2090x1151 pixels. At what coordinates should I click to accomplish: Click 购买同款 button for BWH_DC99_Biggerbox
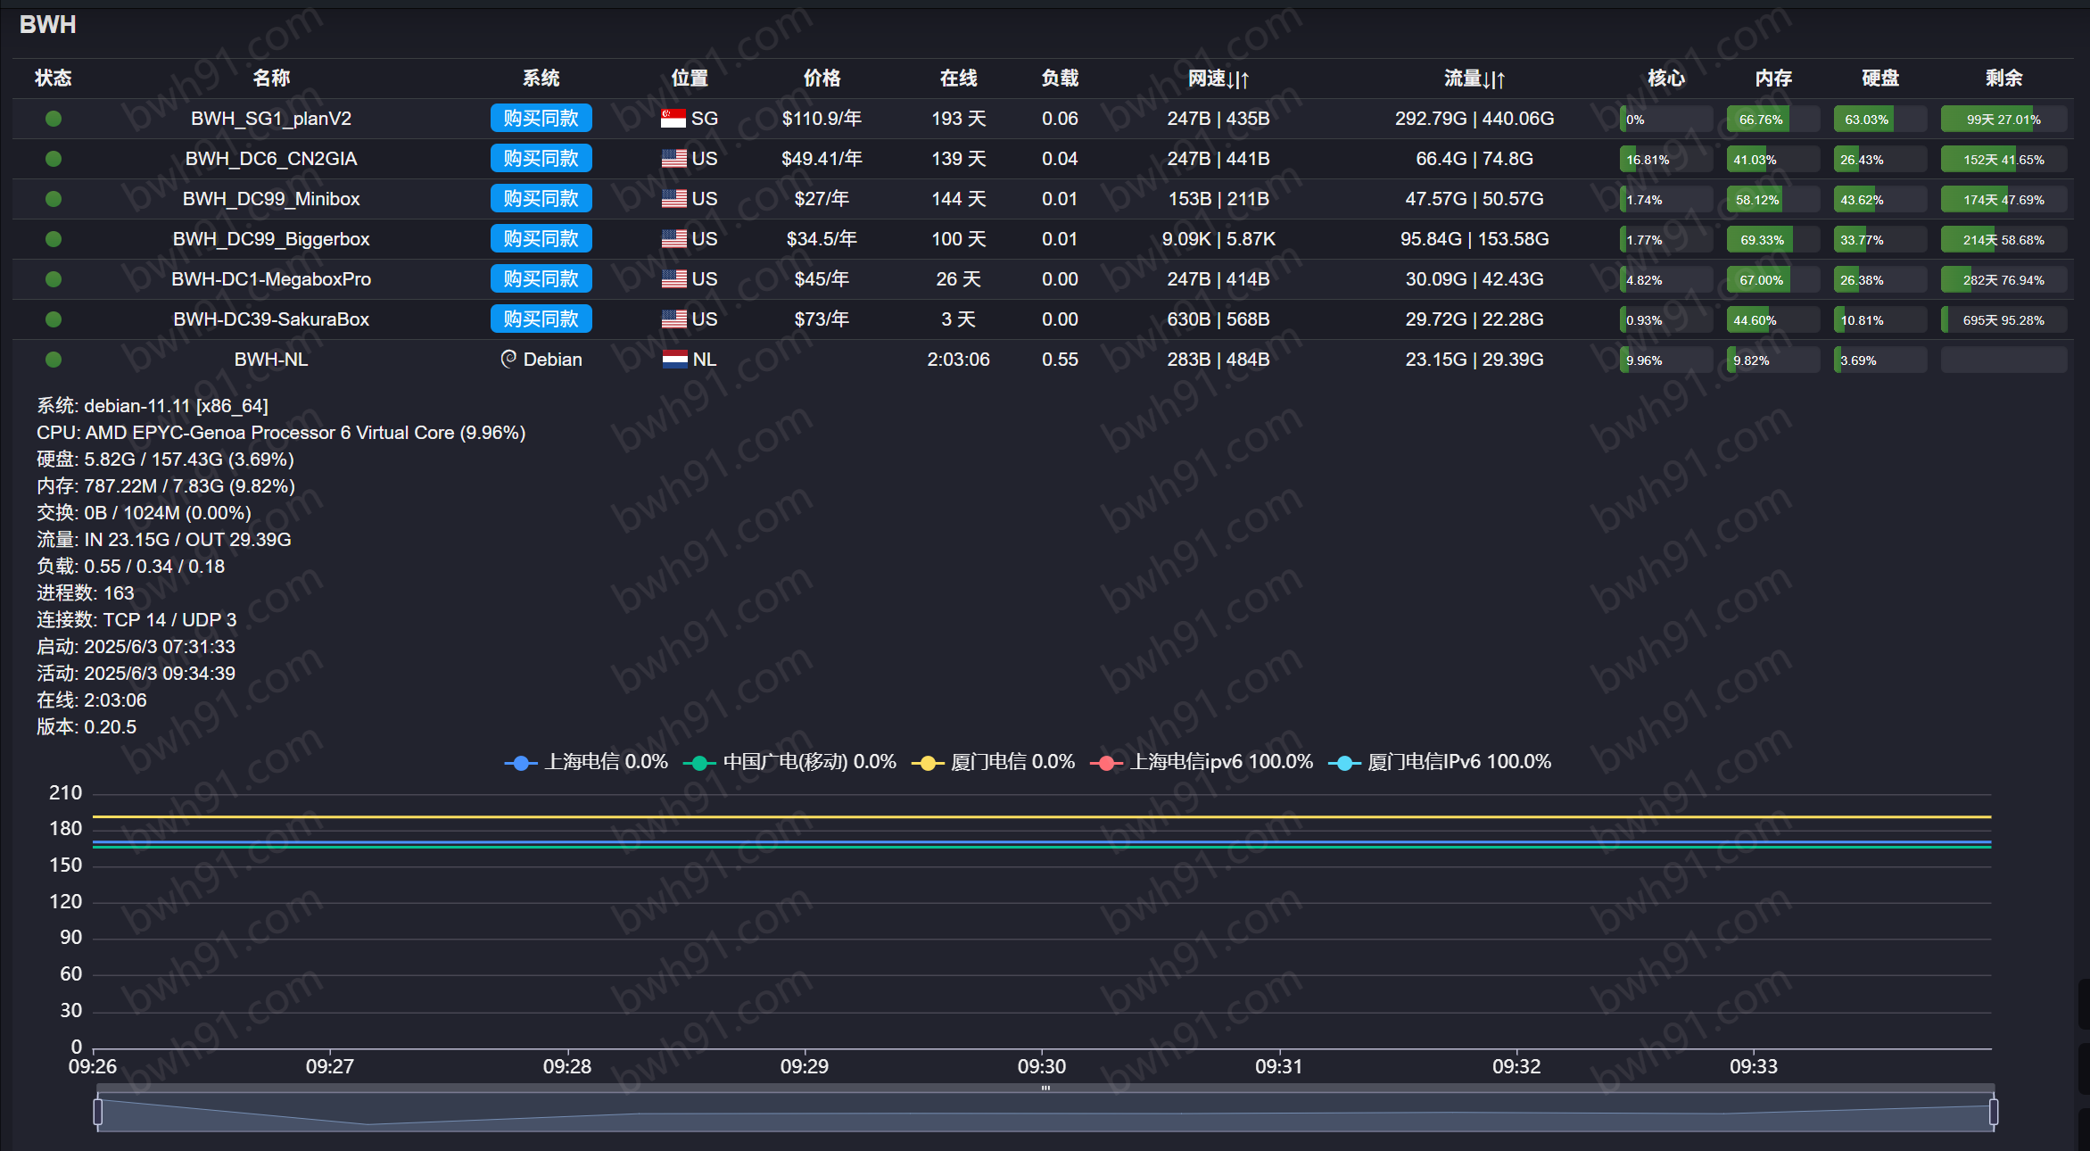pyautogui.click(x=541, y=239)
